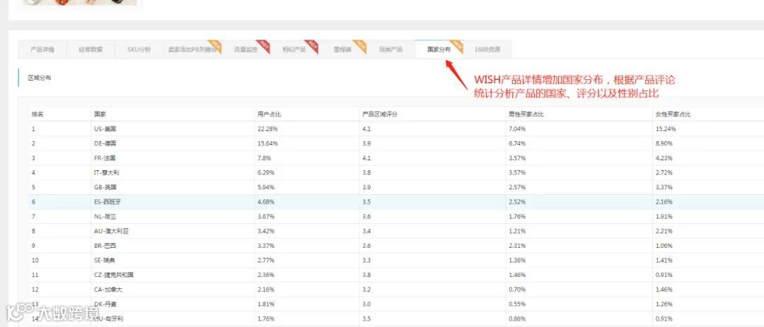
Task: Click the 排名 column header
Action: click(x=37, y=114)
